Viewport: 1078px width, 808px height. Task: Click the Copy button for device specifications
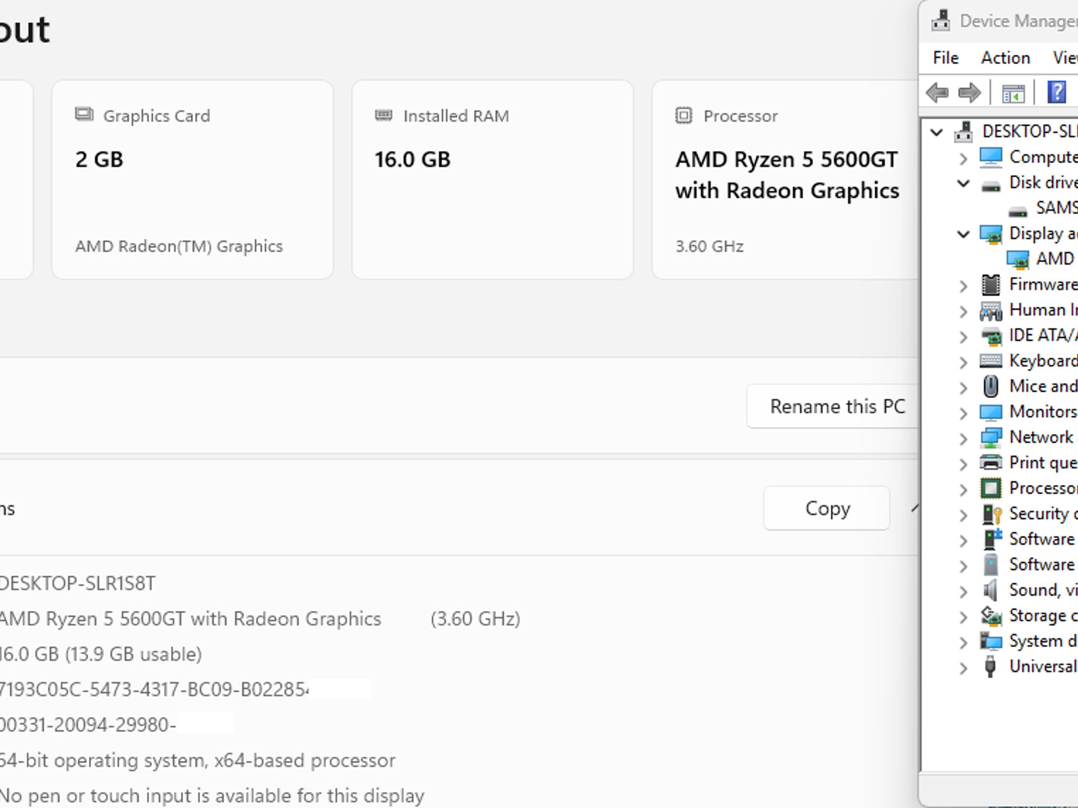[827, 508]
